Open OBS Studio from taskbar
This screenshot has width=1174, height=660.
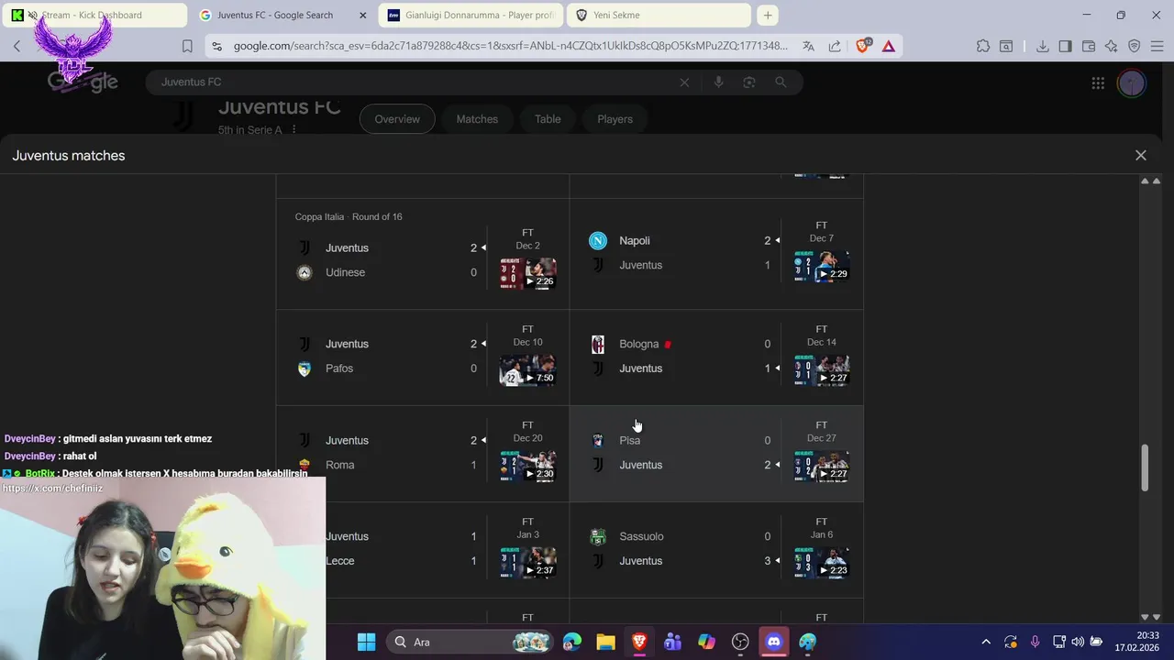740,642
